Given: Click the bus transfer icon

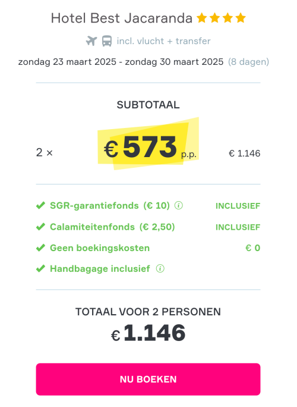Looking at the screenshot, I should (107, 41).
